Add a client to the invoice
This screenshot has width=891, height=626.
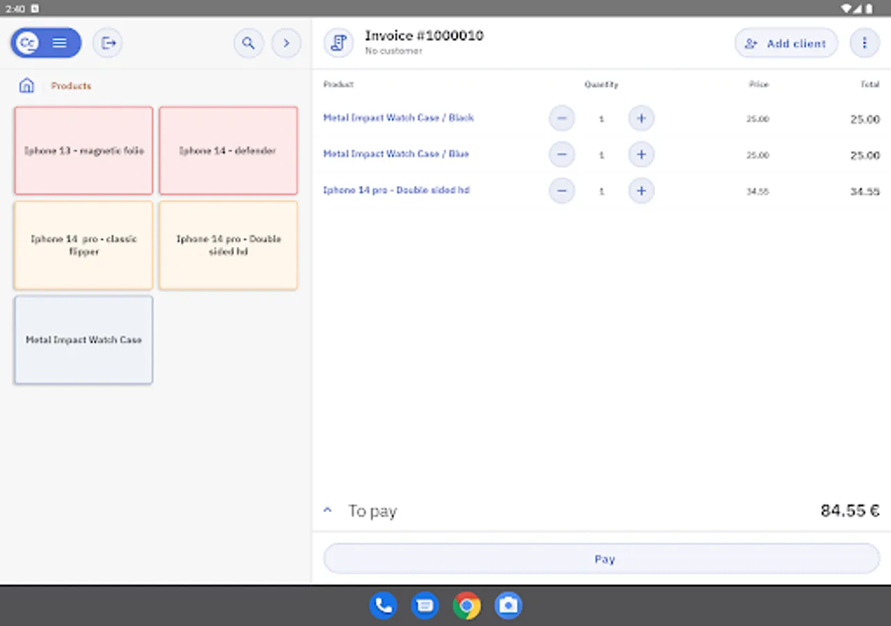pos(786,43)
